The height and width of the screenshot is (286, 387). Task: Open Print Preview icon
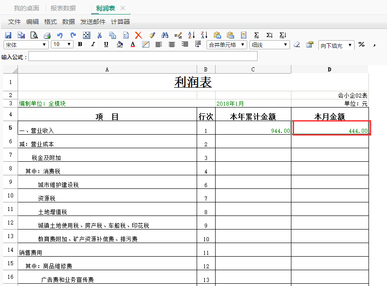click(34, 35)
